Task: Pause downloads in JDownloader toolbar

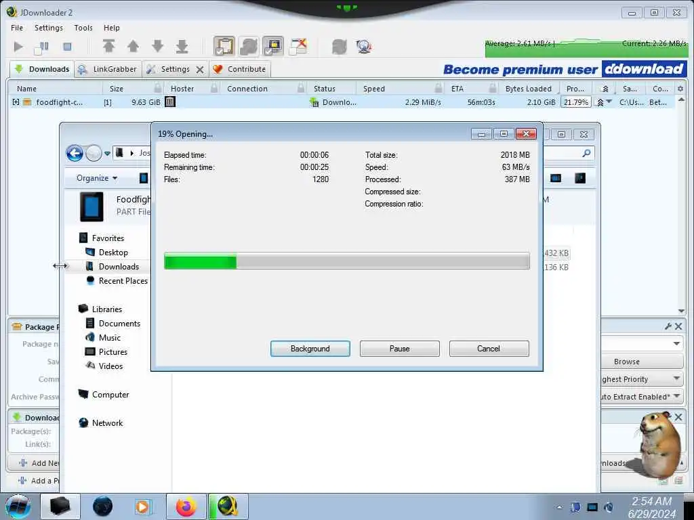Action: pos(42,47)
